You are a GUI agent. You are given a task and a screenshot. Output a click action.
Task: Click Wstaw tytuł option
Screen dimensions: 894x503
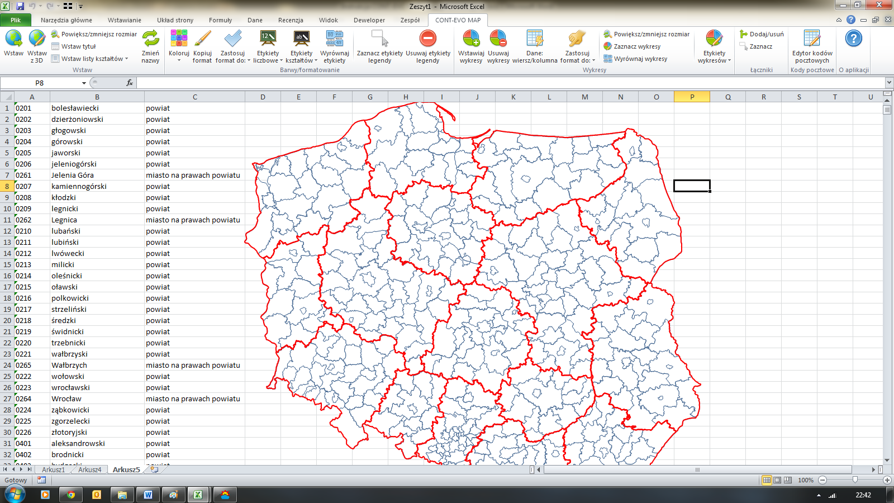74,46
